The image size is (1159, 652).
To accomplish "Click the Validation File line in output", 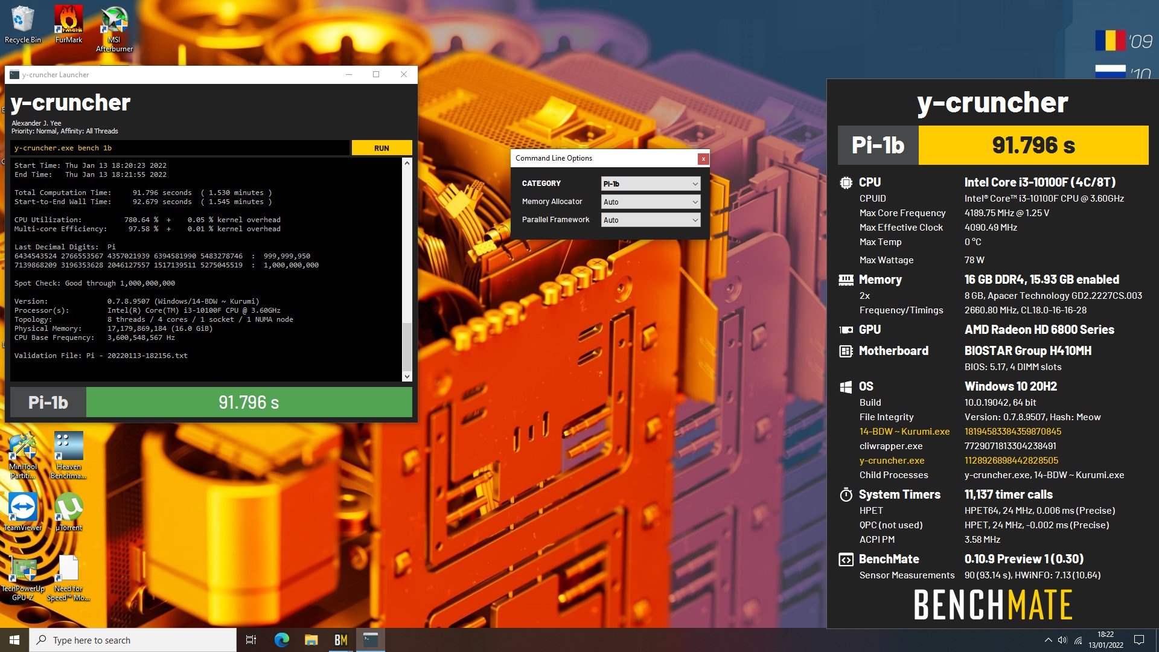I will tap(101, 356).
